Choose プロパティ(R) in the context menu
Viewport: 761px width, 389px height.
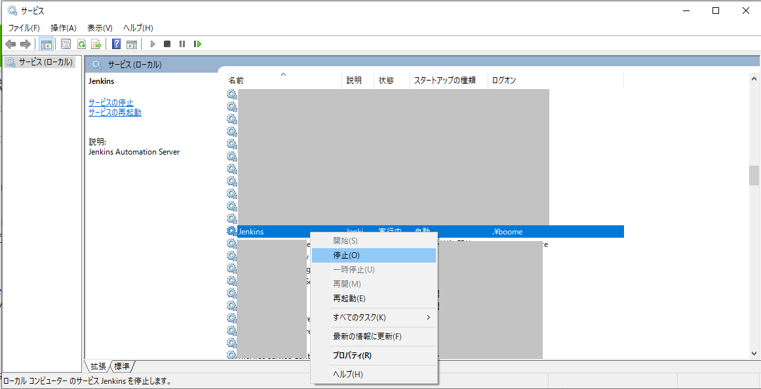pyautogui.click(x=374, y=356)
